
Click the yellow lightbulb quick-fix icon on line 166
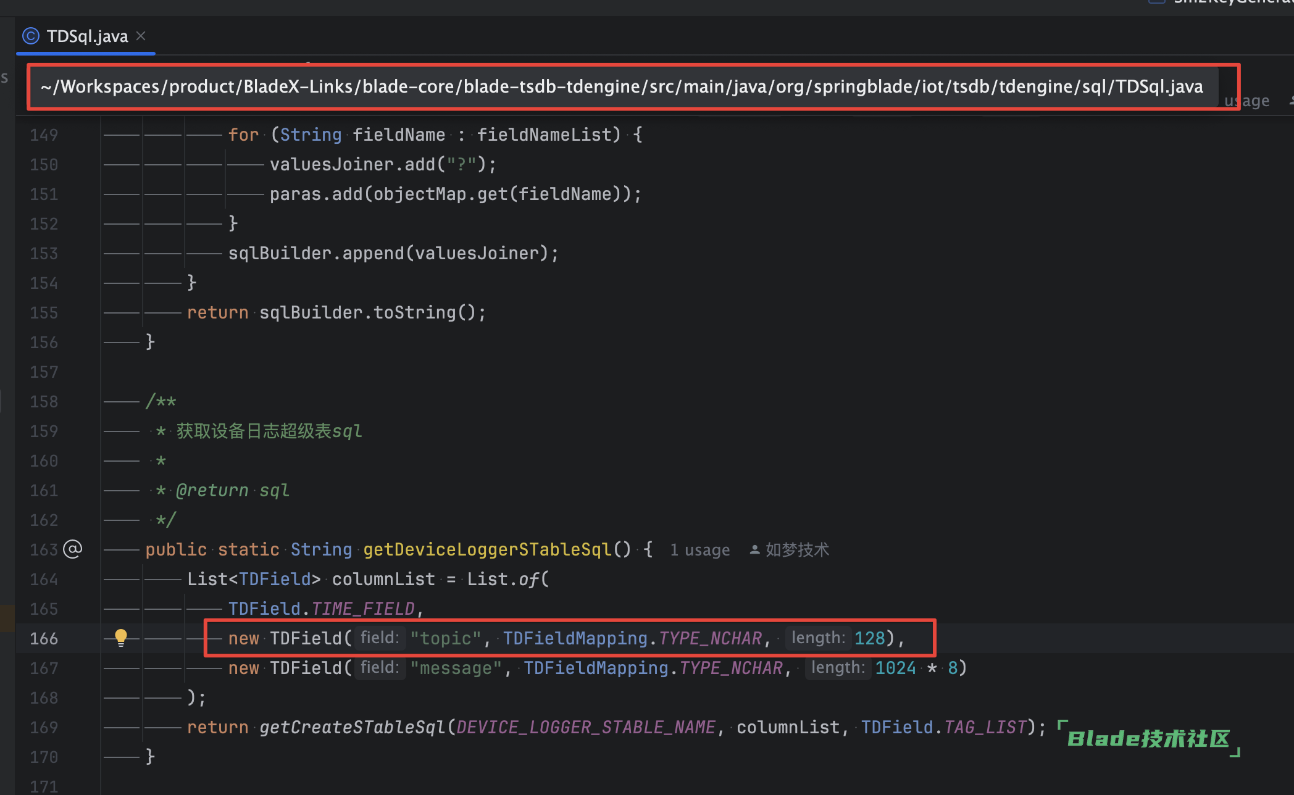tap(121, 638)
